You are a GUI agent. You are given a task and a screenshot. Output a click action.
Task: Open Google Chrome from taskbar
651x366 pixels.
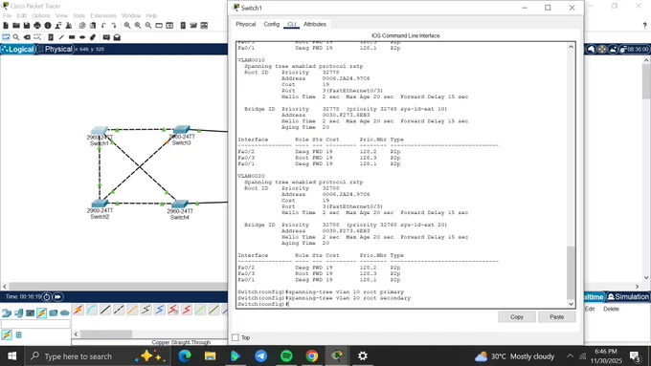[312, 356]
